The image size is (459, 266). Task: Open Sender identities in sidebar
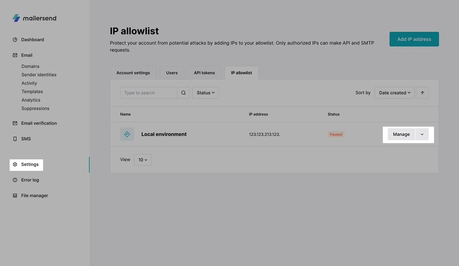coord(39,75)
